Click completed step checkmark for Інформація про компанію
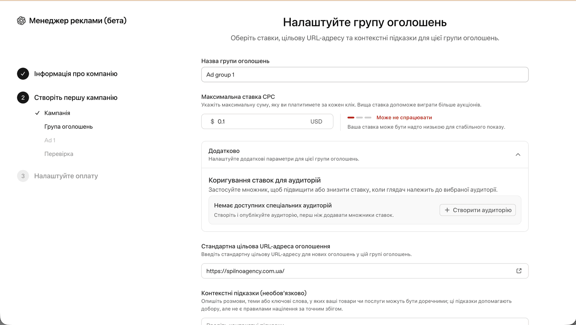Viewport: 576px width, 325px height. pyautogui.click(x=23, y=74)
